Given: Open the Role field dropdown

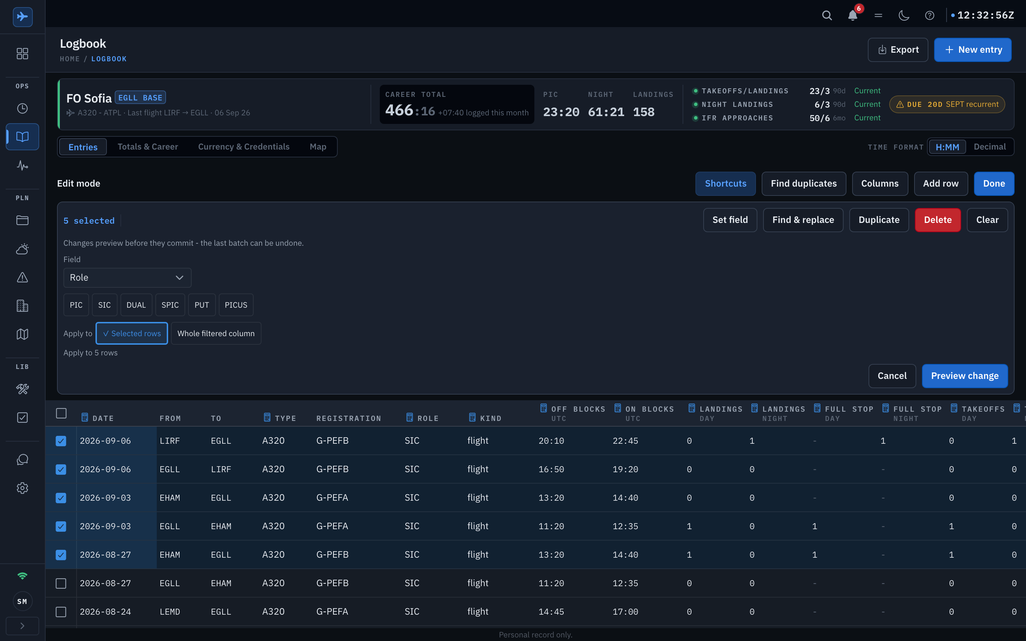Looking at the screenshot, I should click(127, 278).
